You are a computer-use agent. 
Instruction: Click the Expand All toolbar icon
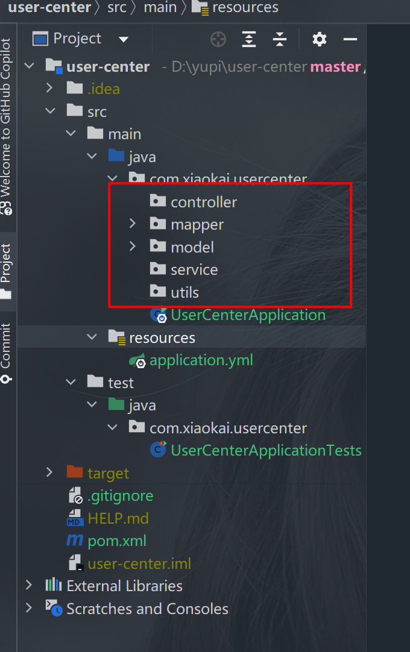point(249,40)
